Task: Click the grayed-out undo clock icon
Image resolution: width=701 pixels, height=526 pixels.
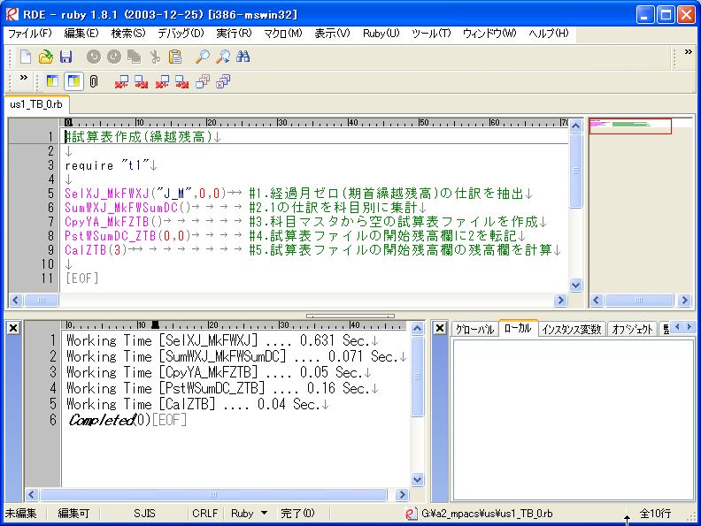Action: (x=94, y=57)
